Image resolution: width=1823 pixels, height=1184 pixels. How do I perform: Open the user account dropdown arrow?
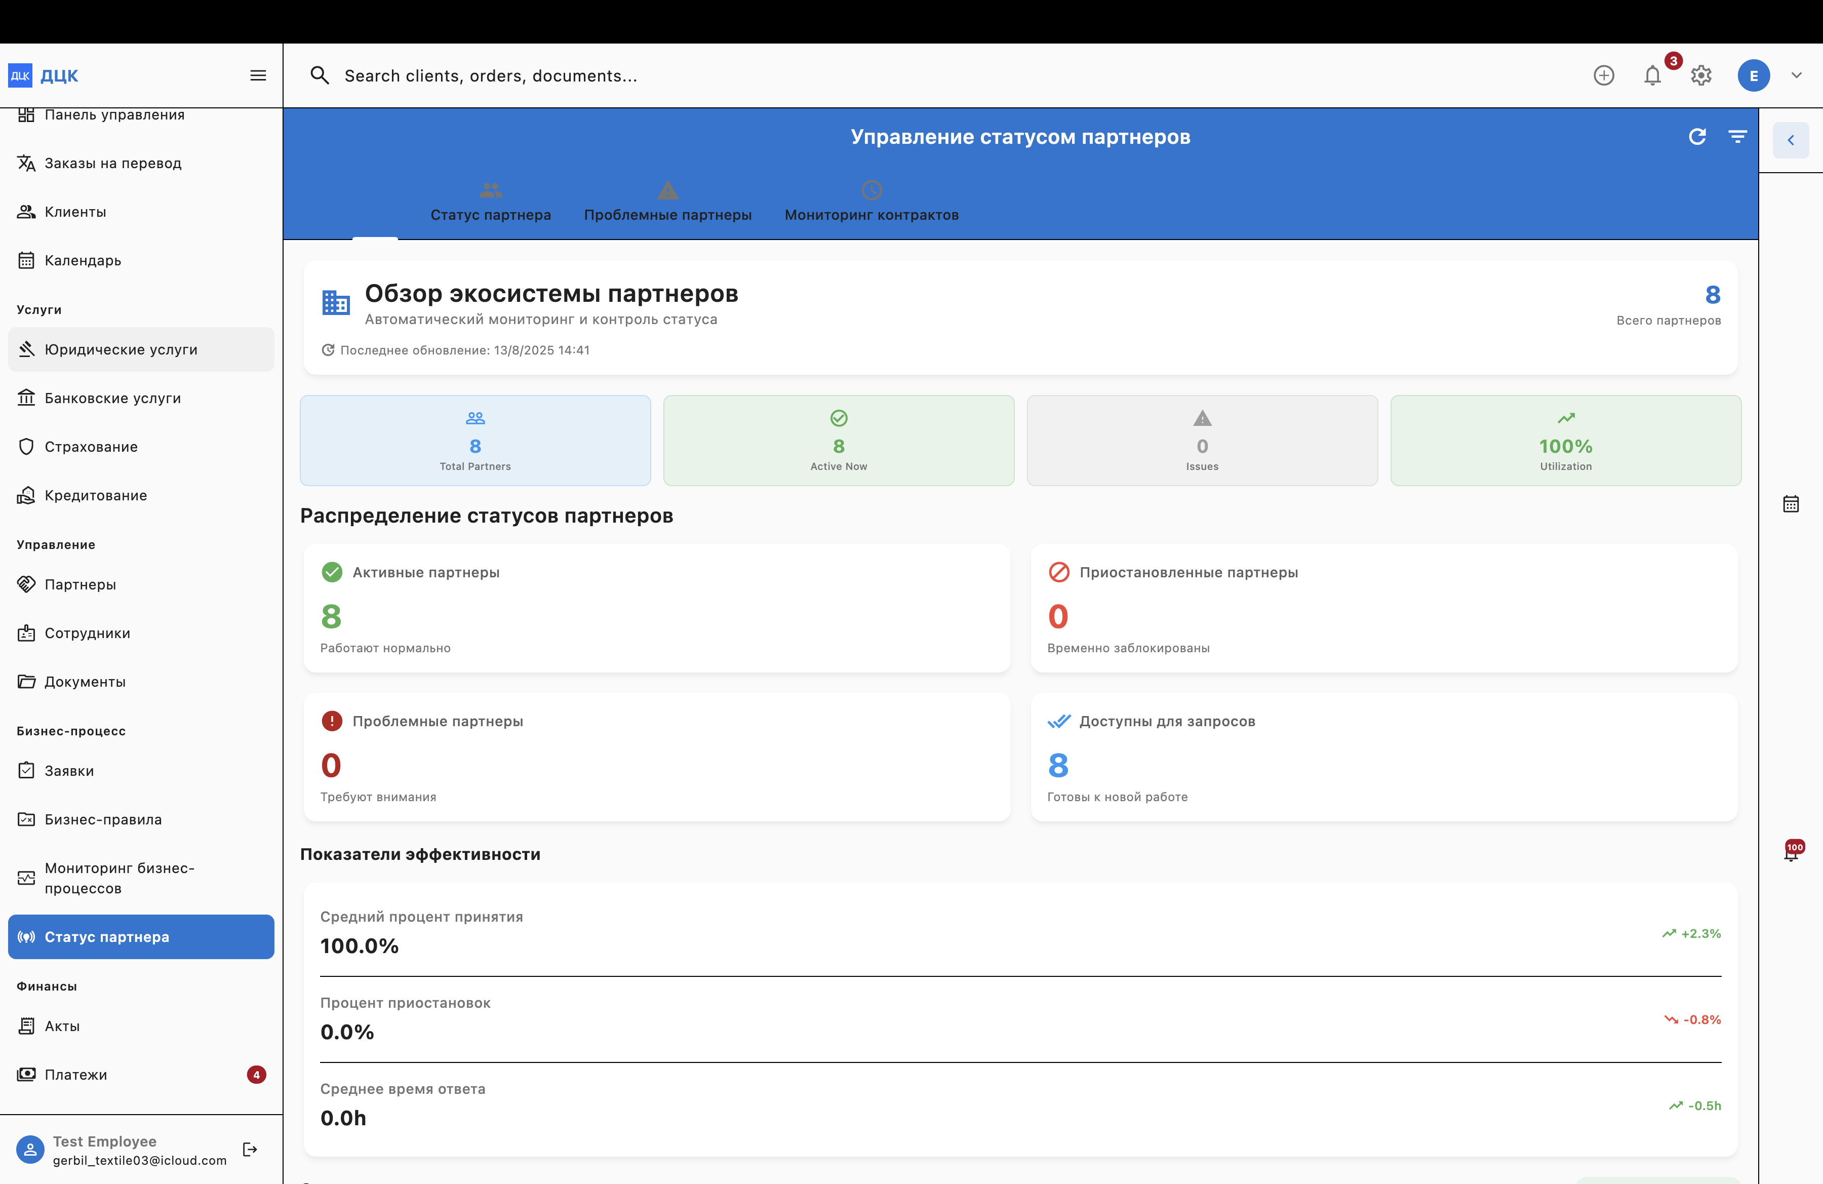pyautogui.click(x=1796, y=76)
